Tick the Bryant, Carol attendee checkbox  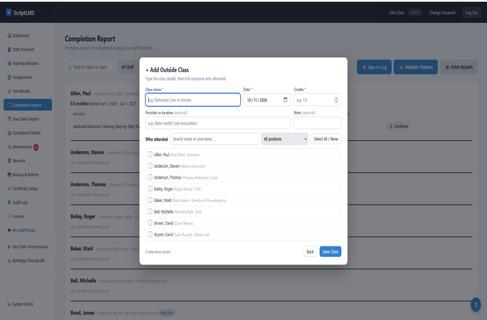pos(150,234)
